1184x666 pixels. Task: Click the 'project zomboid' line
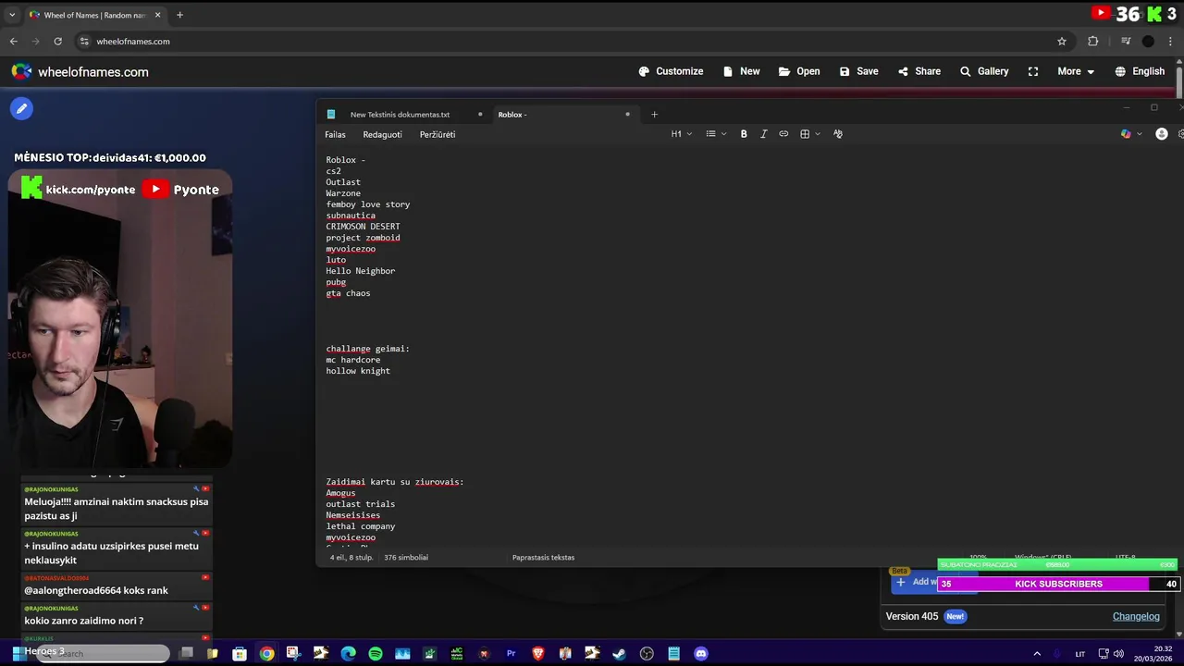point(363,238)
